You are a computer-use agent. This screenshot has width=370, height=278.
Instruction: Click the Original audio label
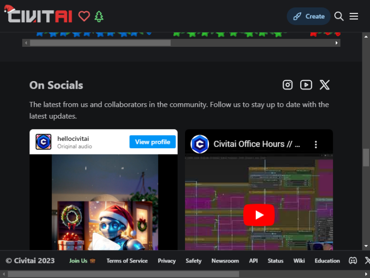pos(75,146)
